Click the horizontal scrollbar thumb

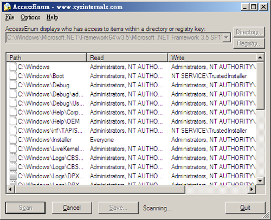point(100,189)
